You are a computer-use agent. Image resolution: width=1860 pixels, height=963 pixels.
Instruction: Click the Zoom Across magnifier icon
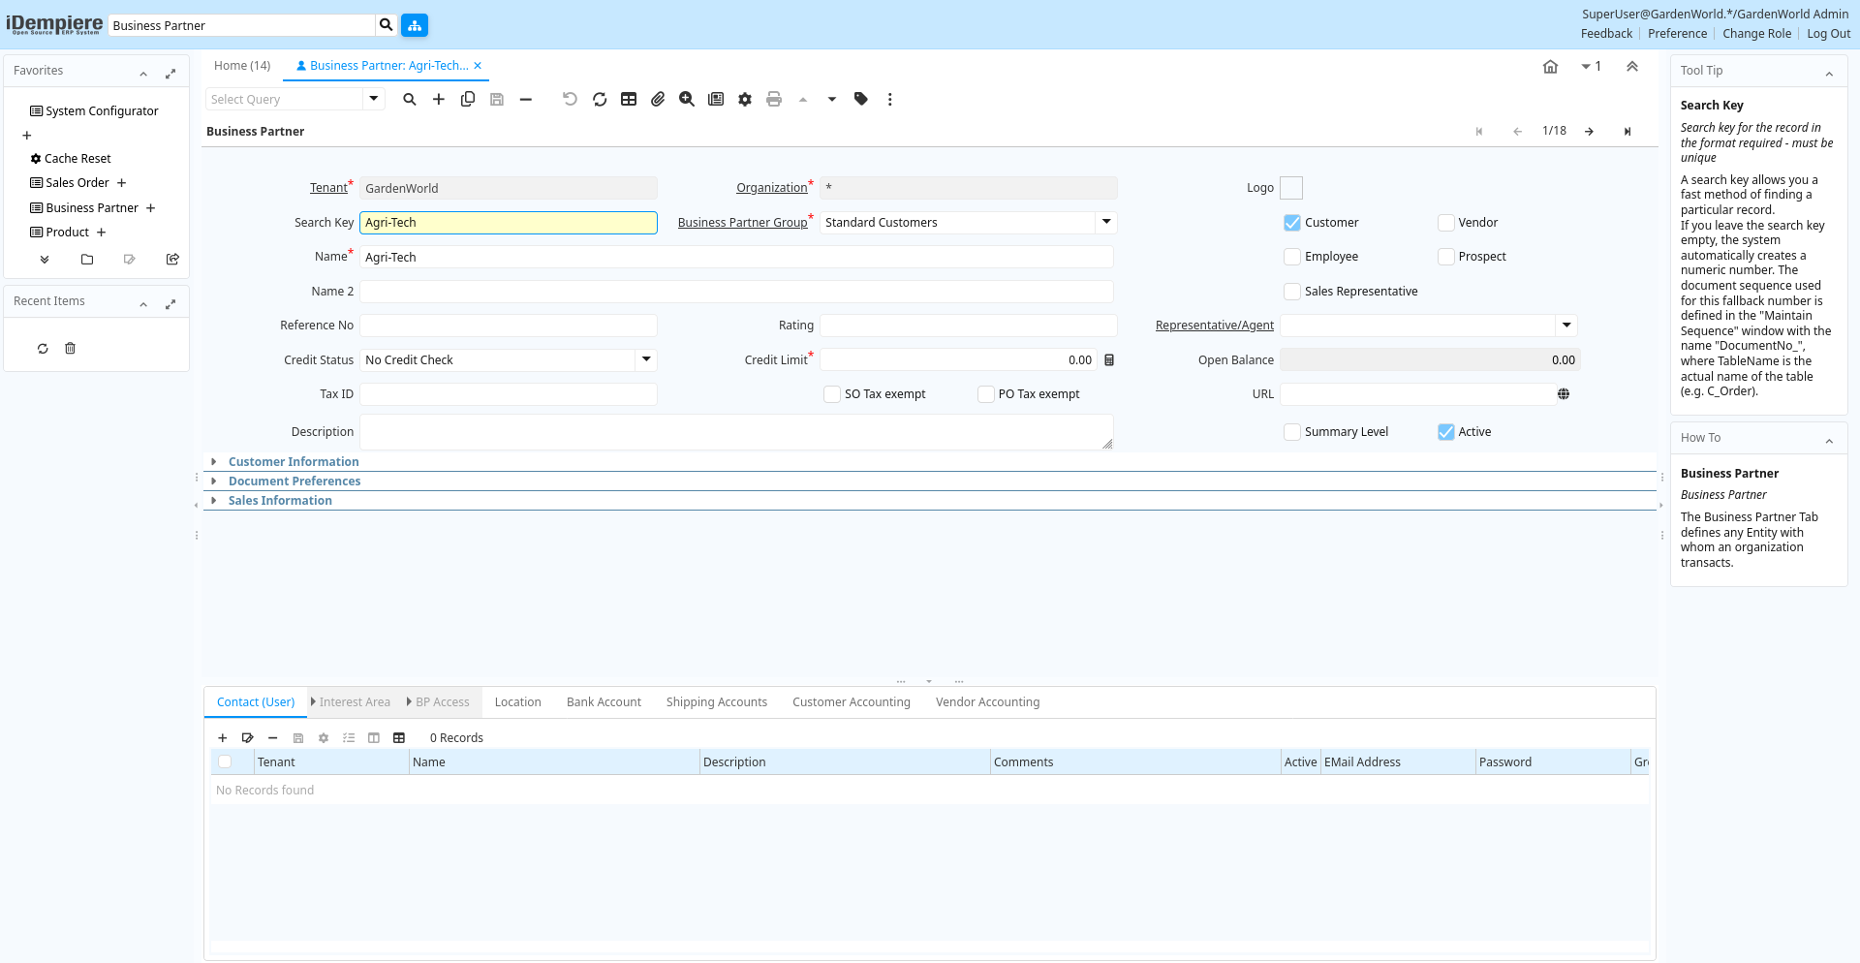[x=687, y=99]
